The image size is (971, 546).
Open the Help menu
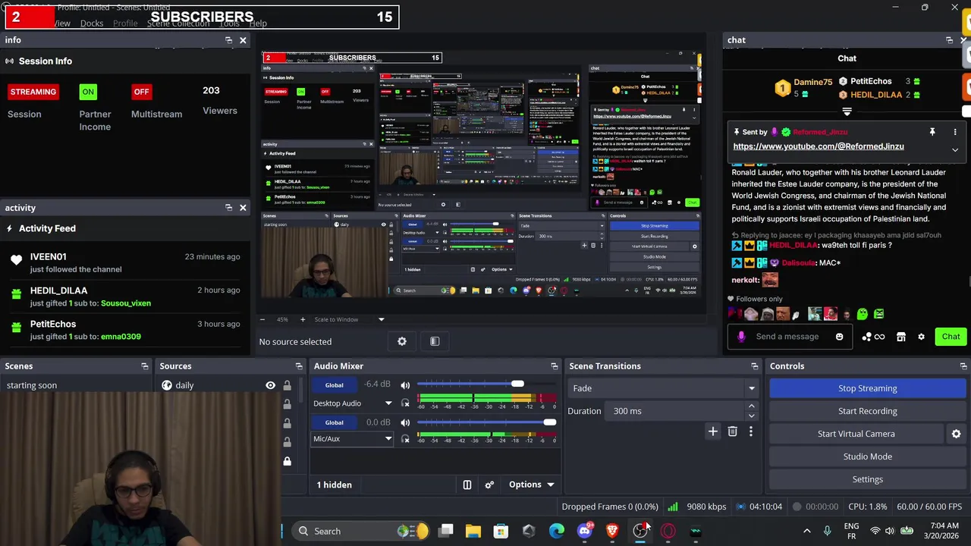(258, 23)
